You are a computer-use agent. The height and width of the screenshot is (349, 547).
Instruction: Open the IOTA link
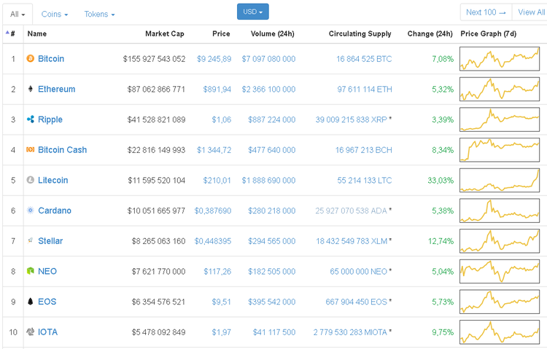tap(48, 332)
